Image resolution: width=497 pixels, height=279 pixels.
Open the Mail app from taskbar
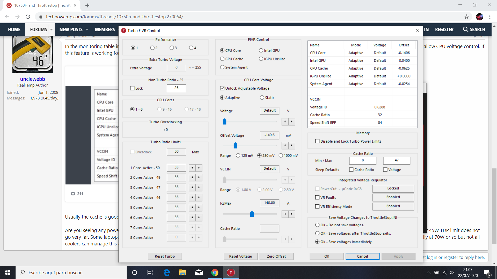(x=199, y=273)
